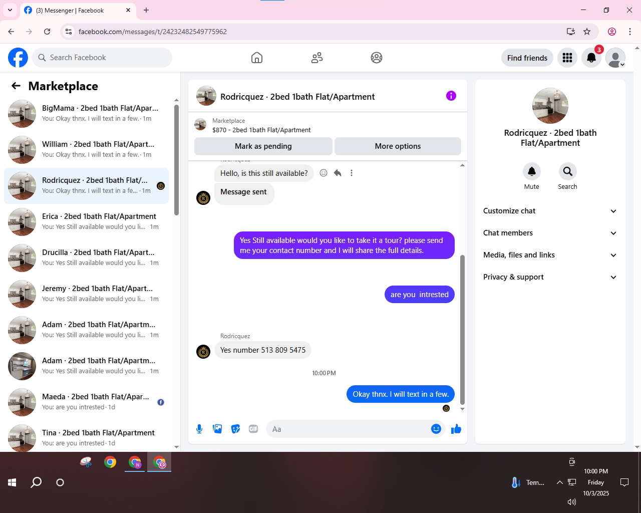Install app icon in the address bar
Viewport: 641px width, 513px height.
coord(570,32)
